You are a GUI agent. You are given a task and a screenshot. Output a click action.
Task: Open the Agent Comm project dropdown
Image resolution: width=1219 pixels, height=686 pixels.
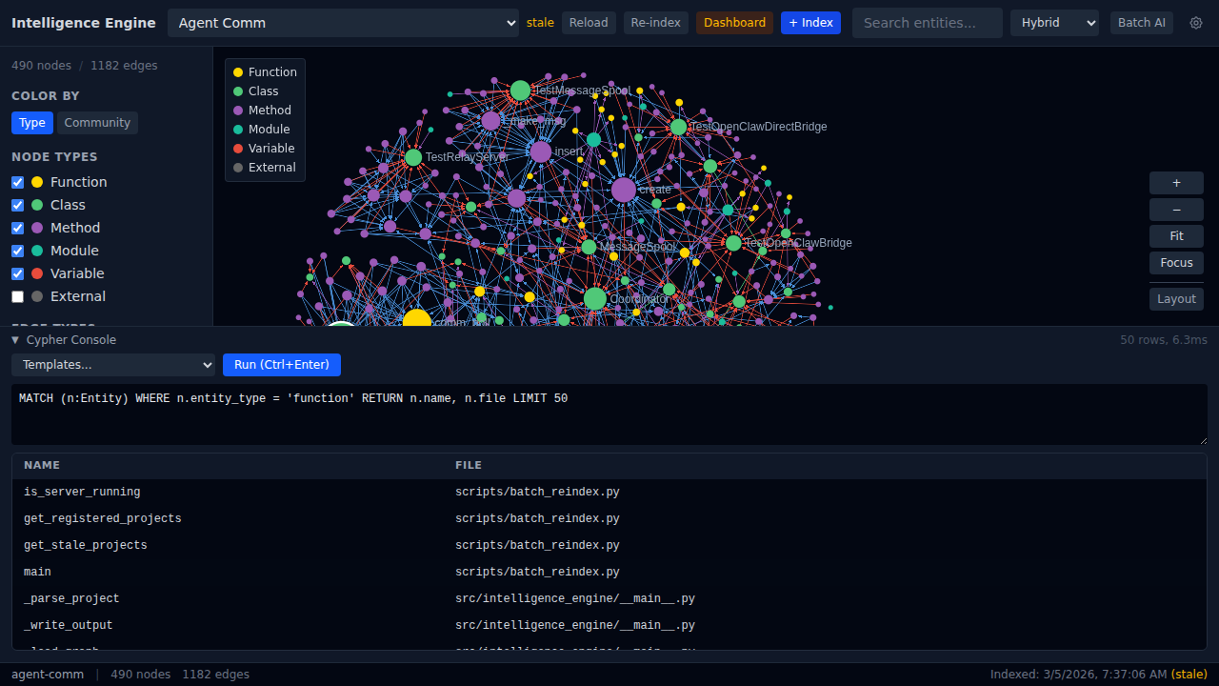click(343, 23)
